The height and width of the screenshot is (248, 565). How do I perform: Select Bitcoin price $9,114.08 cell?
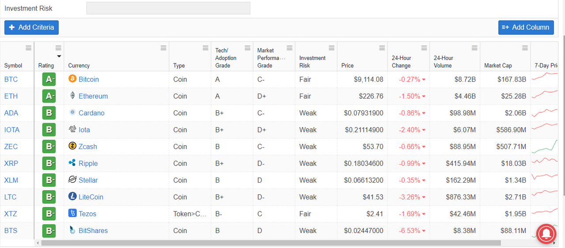tap(362, 79)
